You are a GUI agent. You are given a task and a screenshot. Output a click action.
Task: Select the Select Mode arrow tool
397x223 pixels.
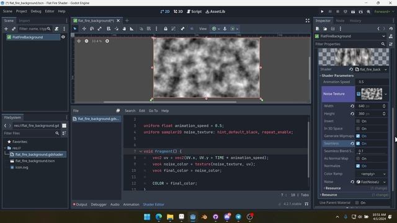(x=75, y=28)
